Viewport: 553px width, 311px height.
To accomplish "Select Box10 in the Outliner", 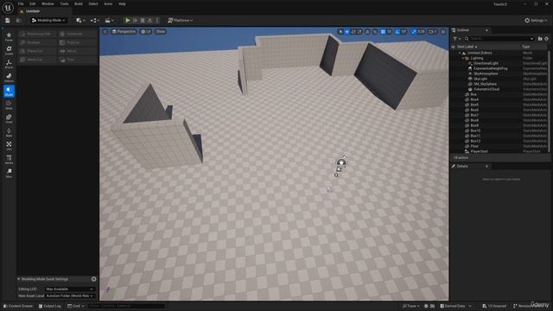I will 475,130.
